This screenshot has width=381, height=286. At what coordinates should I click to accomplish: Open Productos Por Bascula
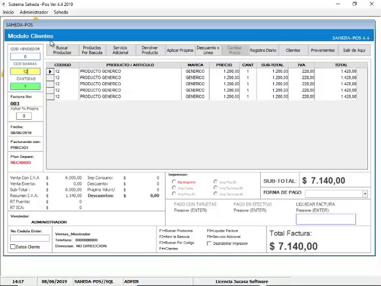[x=92, y=50]
